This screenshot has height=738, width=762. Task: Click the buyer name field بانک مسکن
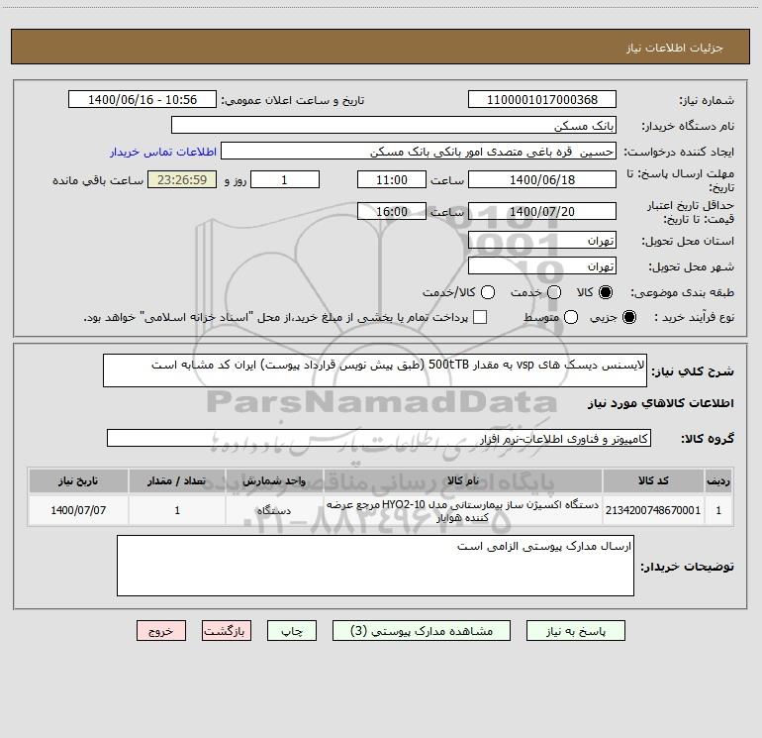[x=394, y=126]
